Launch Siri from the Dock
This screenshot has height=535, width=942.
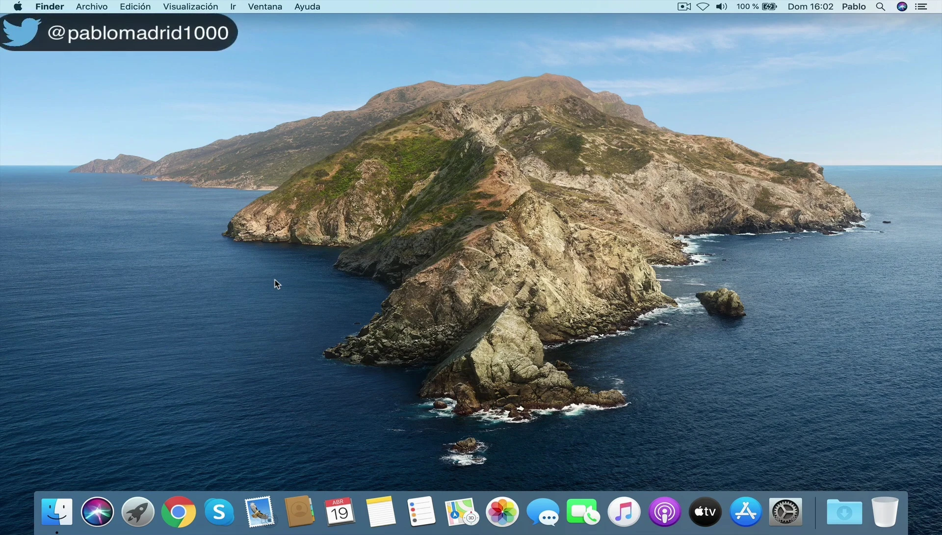[x=97, y=512]
